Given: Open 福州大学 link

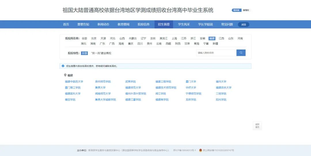Looking at the screenshot, I should pyautogui.click(x=221, y=82).
